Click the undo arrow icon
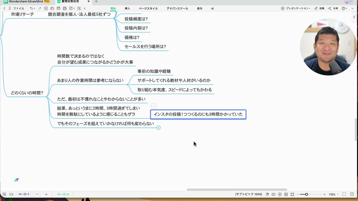This screenshot has width=358, height=201. coord(31,8)
